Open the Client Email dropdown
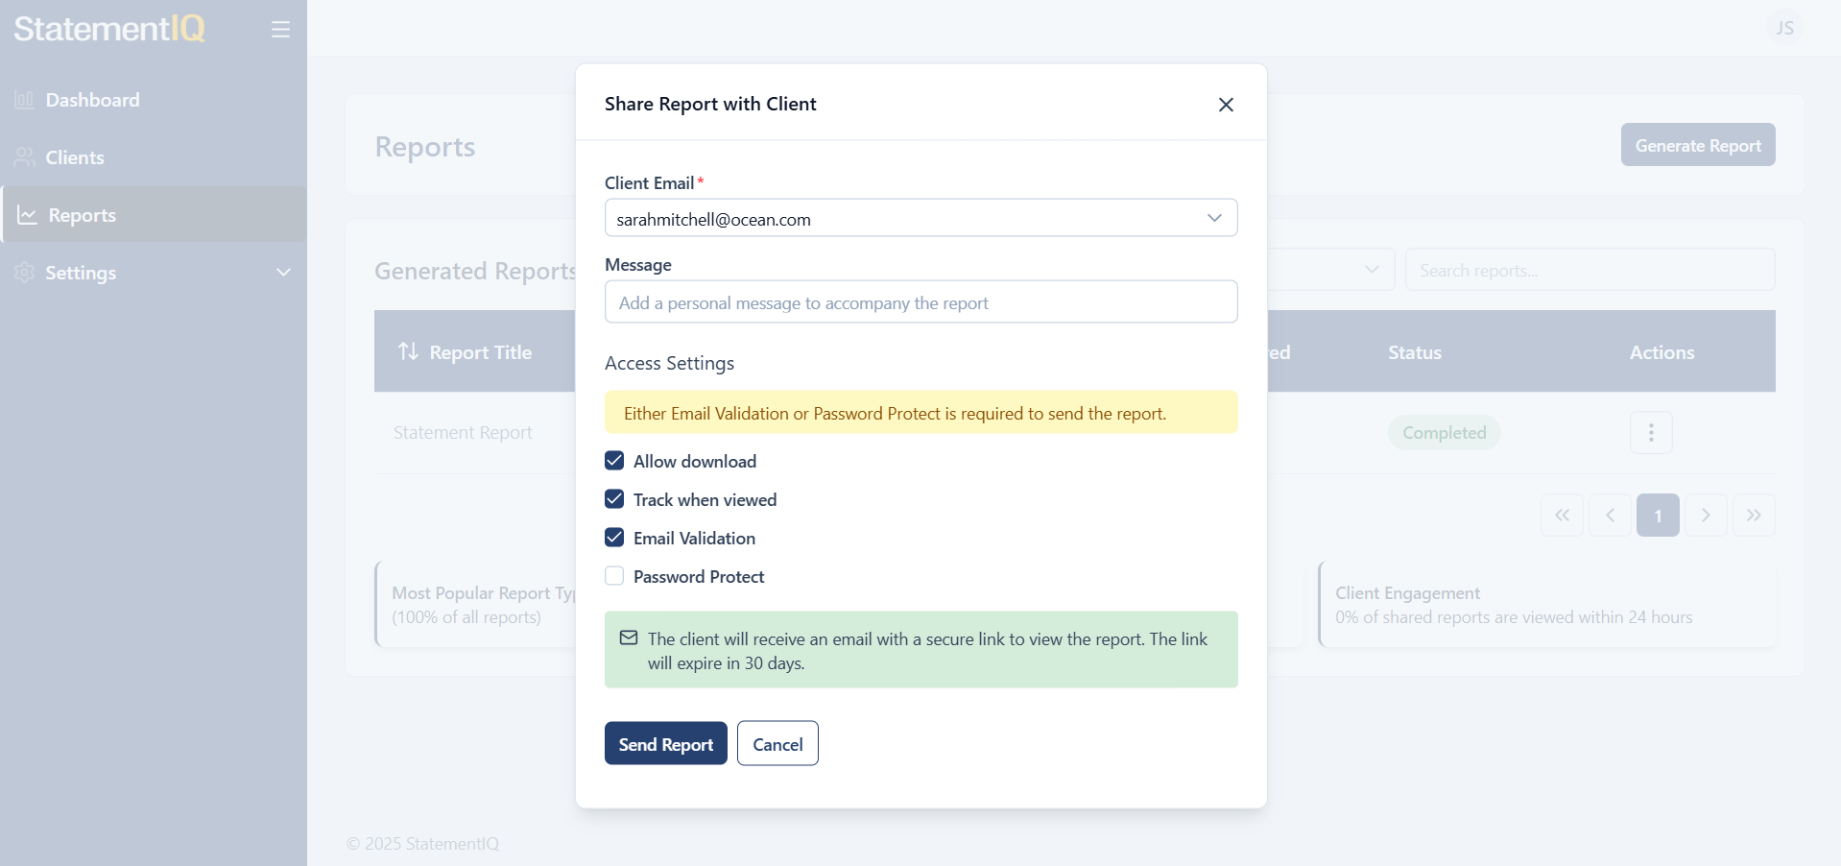Viewport: 1841px width, 866px height. coord(1213,218)
